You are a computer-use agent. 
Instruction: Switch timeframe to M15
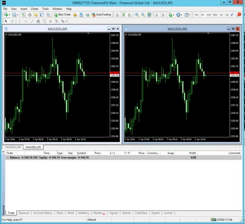[209, 15]
